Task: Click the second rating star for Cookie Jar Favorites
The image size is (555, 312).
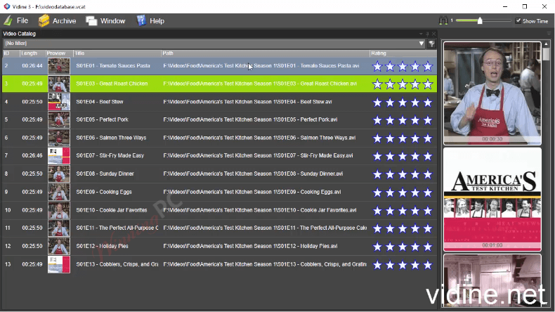Action: 390,210
